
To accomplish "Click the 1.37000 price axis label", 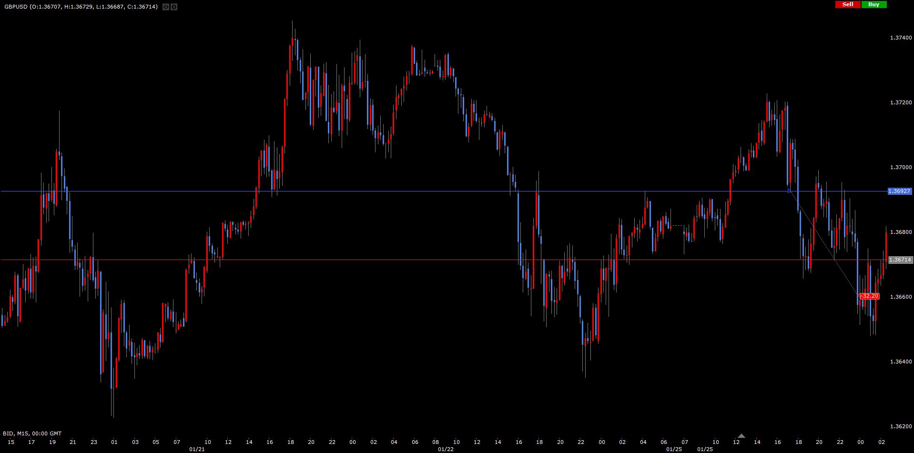I will tap(901, 167).
